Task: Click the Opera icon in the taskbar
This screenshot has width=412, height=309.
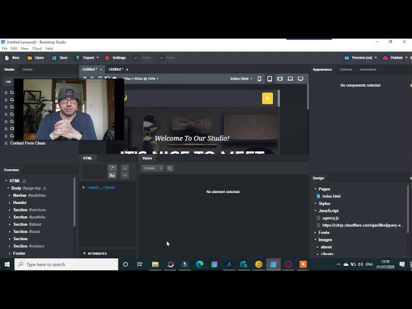Action: (x=288, y=265)
